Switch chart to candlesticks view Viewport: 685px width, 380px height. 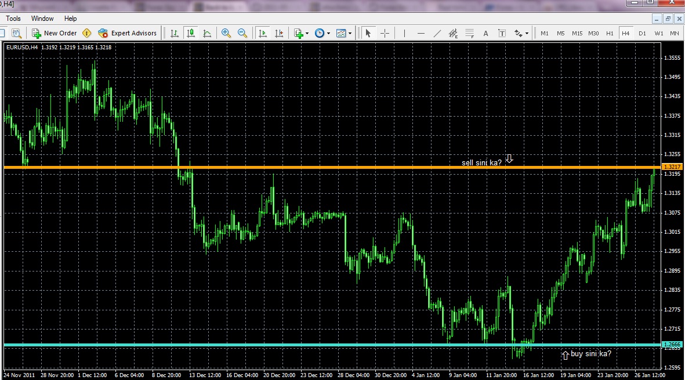190,33
